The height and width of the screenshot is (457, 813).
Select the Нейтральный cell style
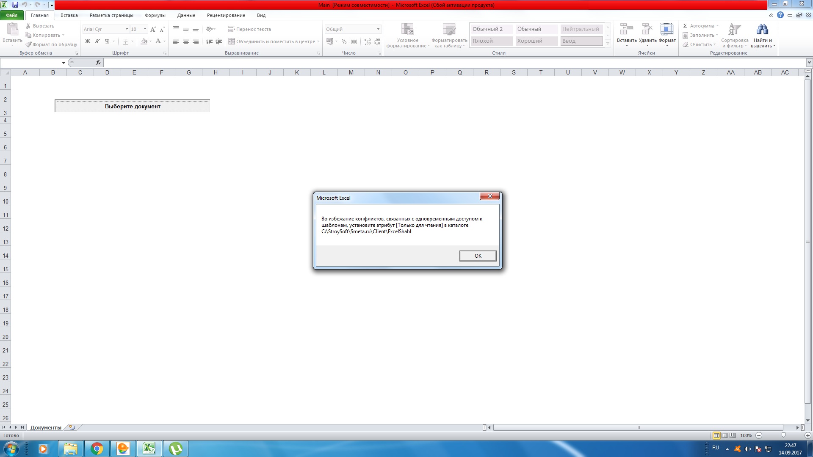[581, 29]
